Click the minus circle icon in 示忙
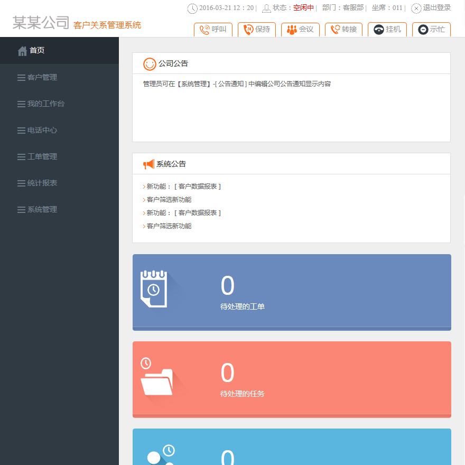Screen dimensions: 465x465 (423, 30)
